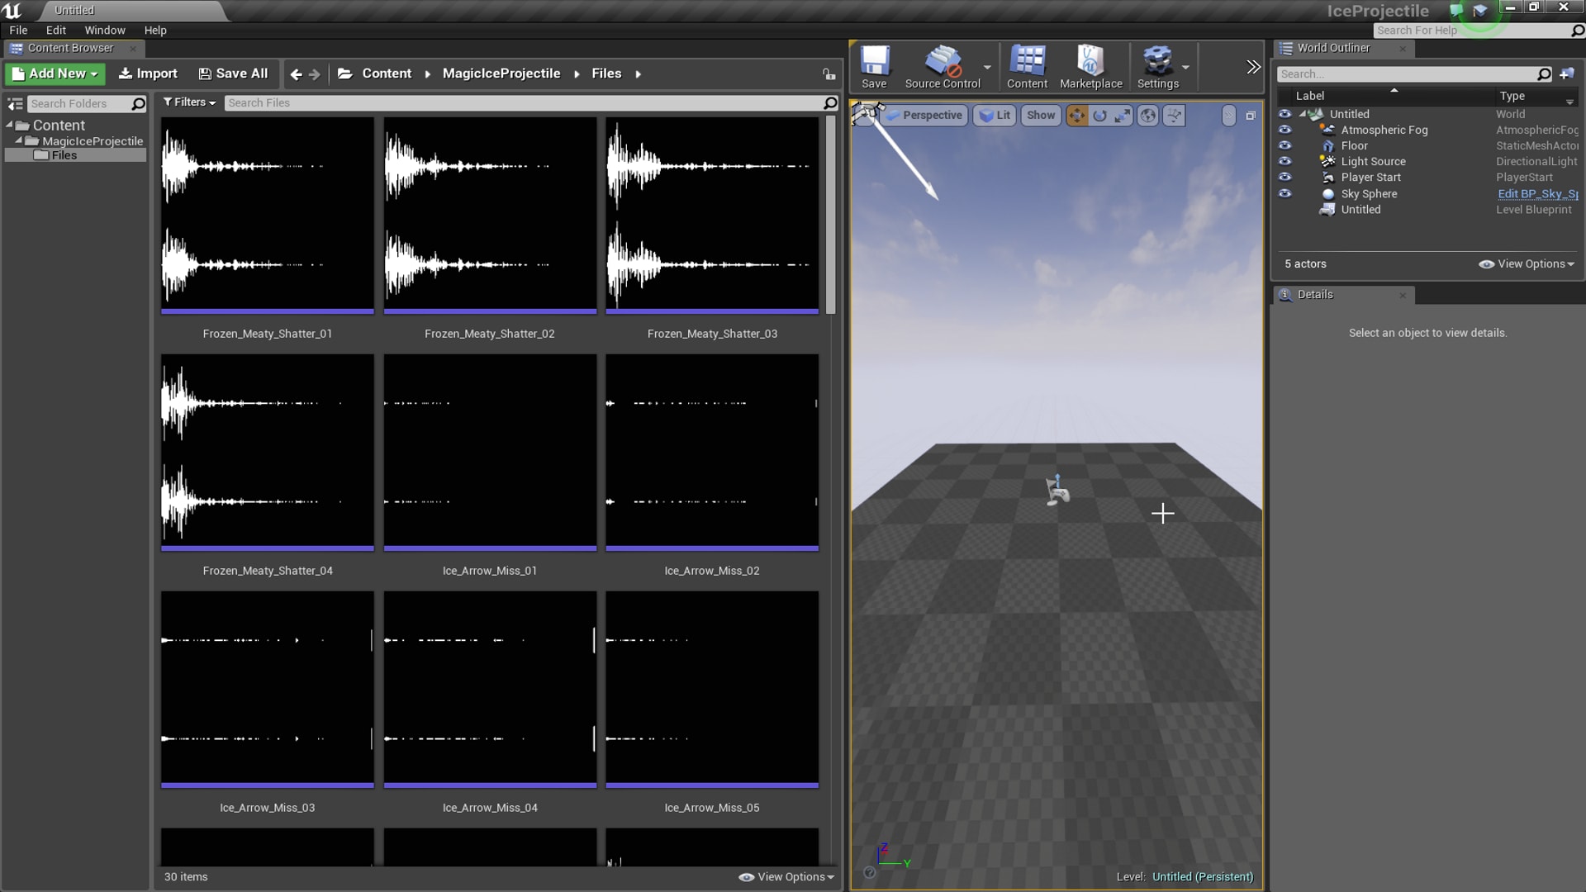Expand Settings dropdown arrow
Screen dimensions: 1586x892
pyautogui.click(x=1185, y=68)
